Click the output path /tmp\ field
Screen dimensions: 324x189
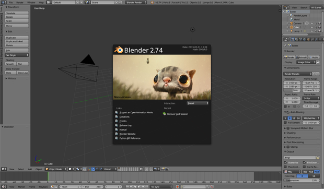click(299, 158)
